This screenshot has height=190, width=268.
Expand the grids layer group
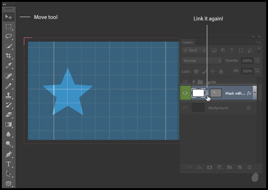click(194, 82)
